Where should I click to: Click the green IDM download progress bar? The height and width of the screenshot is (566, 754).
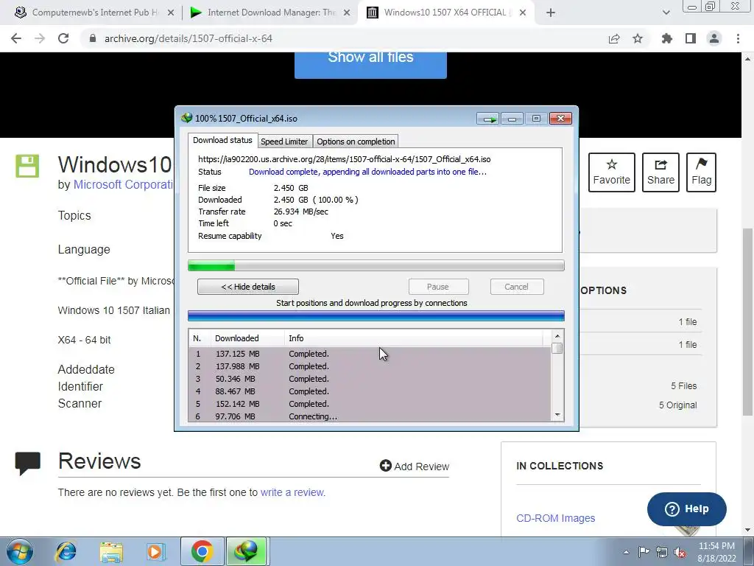376,265
